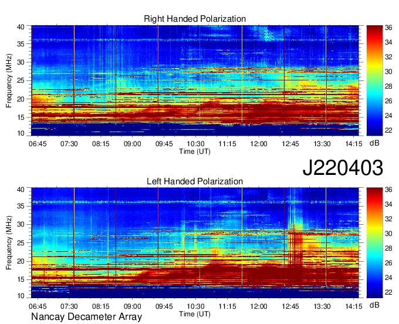The width and height of the screenshot is (399, 324).
Task: Click "14:15" time tick under Left Handed plot
Action: click(354, 306)
